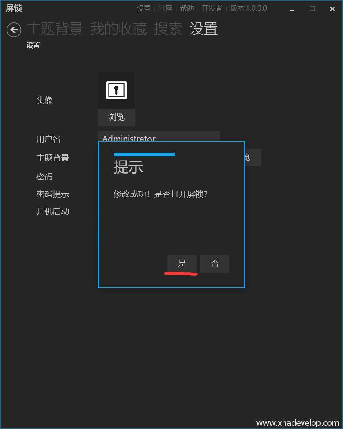Click partially hidden theme background browse button

point(253,157)
